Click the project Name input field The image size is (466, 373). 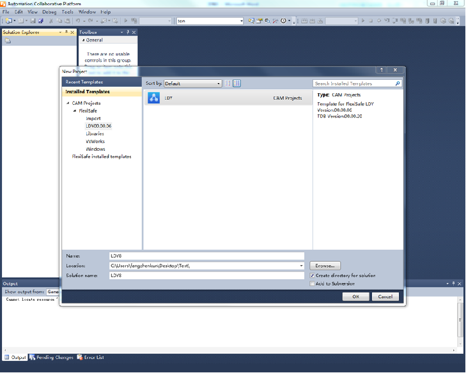tap(206, 255)
